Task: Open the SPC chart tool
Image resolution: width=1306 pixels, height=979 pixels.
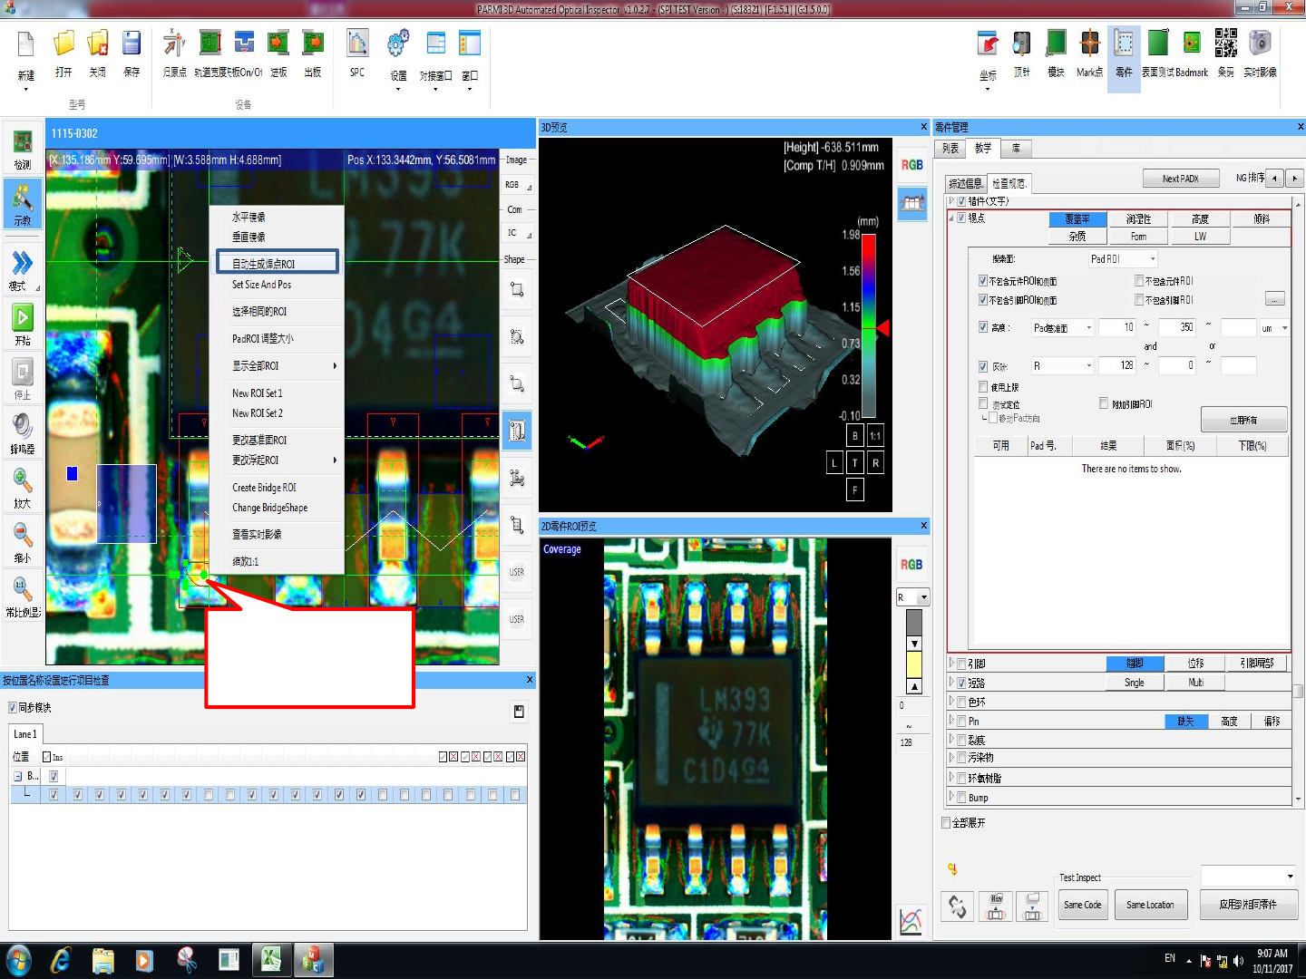Action: (x=357, y=44)
